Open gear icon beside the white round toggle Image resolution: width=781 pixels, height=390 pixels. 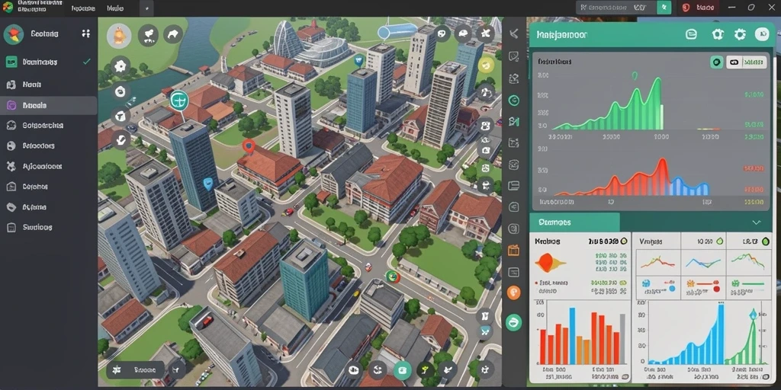740,34
